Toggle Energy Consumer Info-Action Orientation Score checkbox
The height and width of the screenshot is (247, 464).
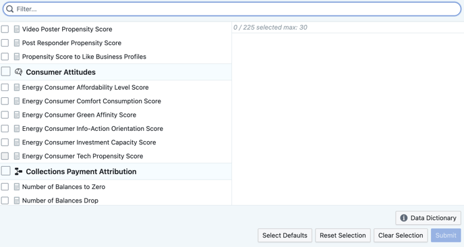click(5, 128)
